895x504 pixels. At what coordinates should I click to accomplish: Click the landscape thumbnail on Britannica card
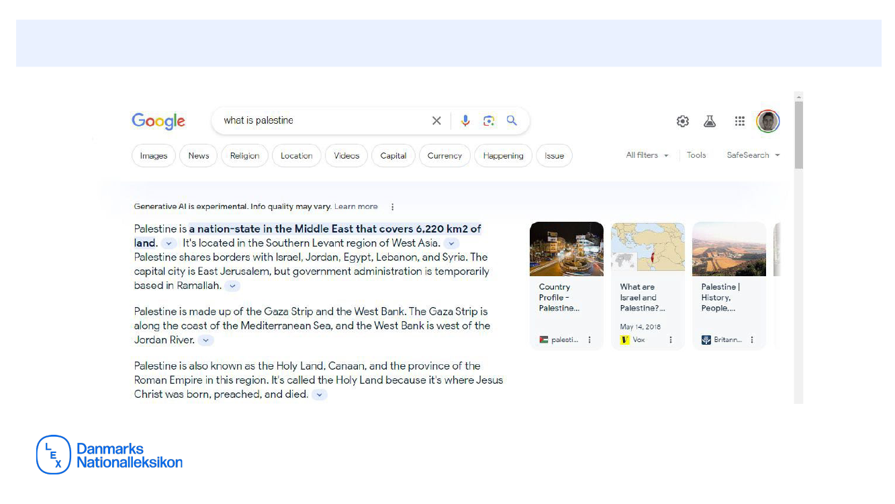(729, 249)
